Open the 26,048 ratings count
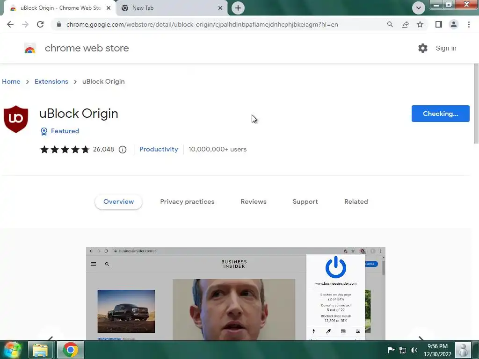This screenshot has height=359, width=479. [103, 149]
